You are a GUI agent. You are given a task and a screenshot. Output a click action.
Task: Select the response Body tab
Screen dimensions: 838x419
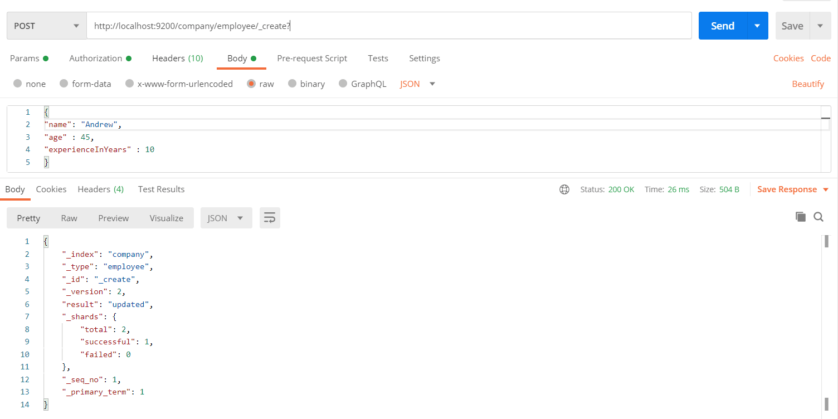coord(15,189)
